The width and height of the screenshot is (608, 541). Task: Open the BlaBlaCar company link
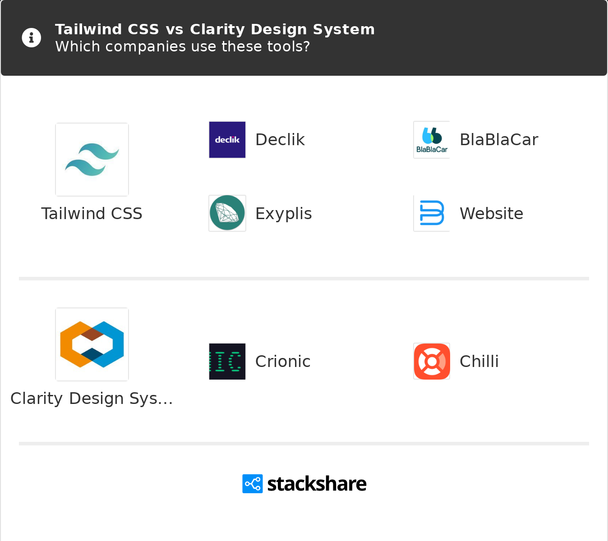pos(498,140)
